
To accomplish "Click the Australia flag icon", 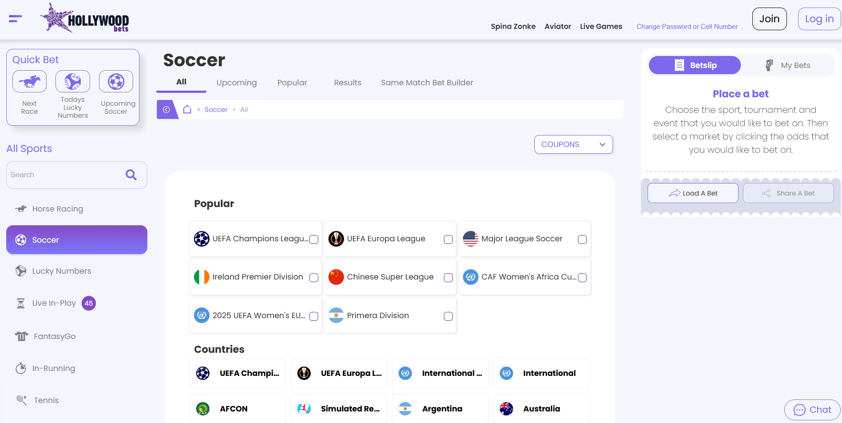I will (506, 409).
